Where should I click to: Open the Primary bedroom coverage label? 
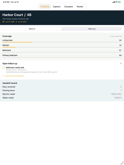click(x=10, y=55)
